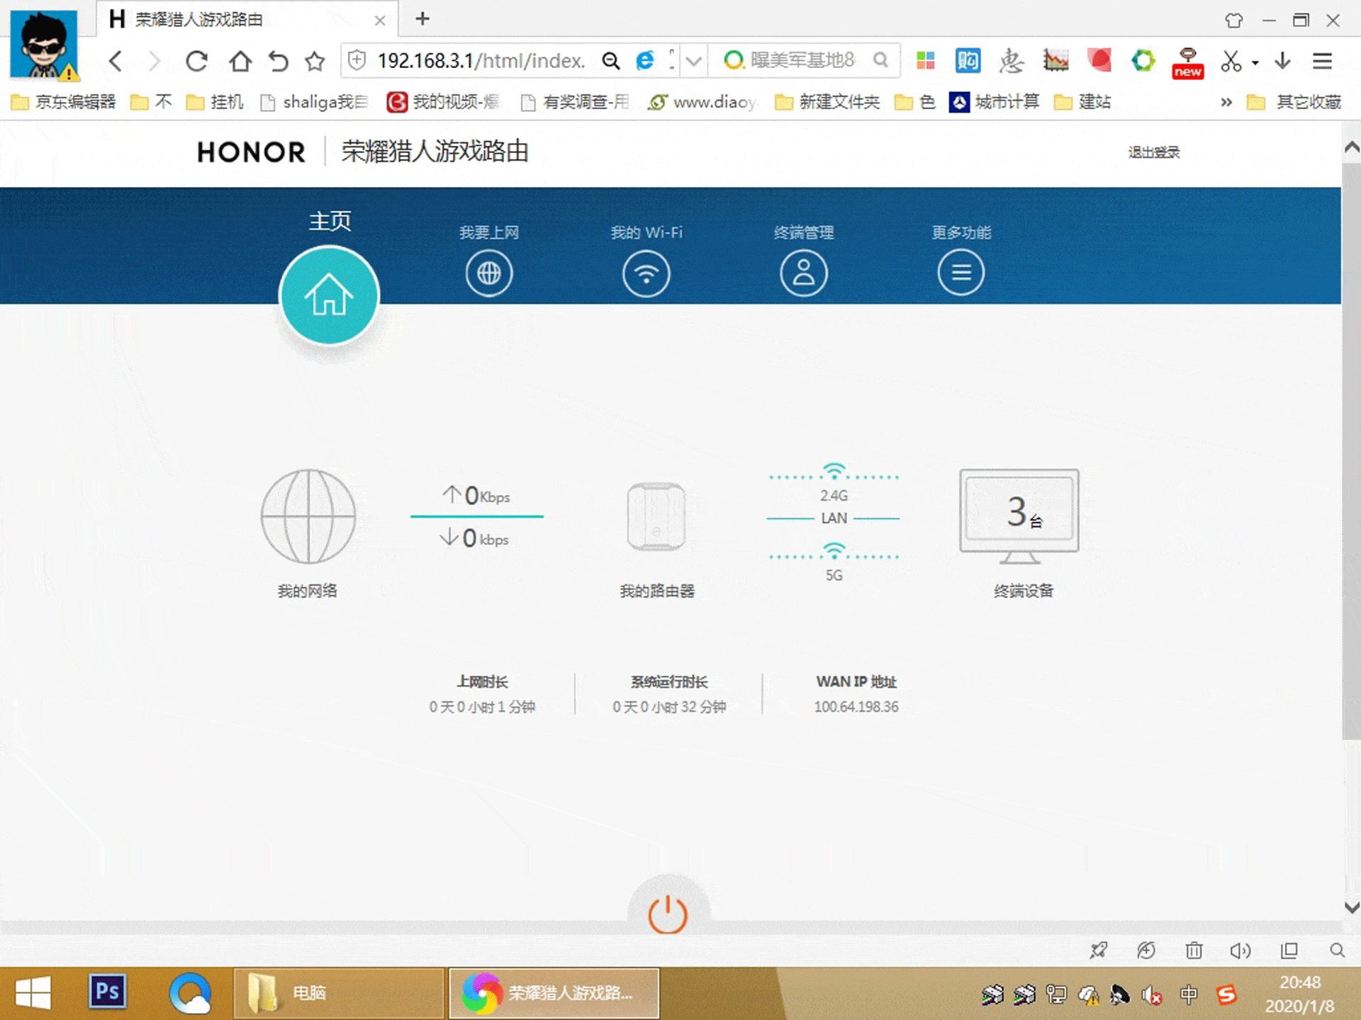Open downloads with down arrow icon
Image resolution: width=1361 pixels, height=1020 pixels.
1282,61
